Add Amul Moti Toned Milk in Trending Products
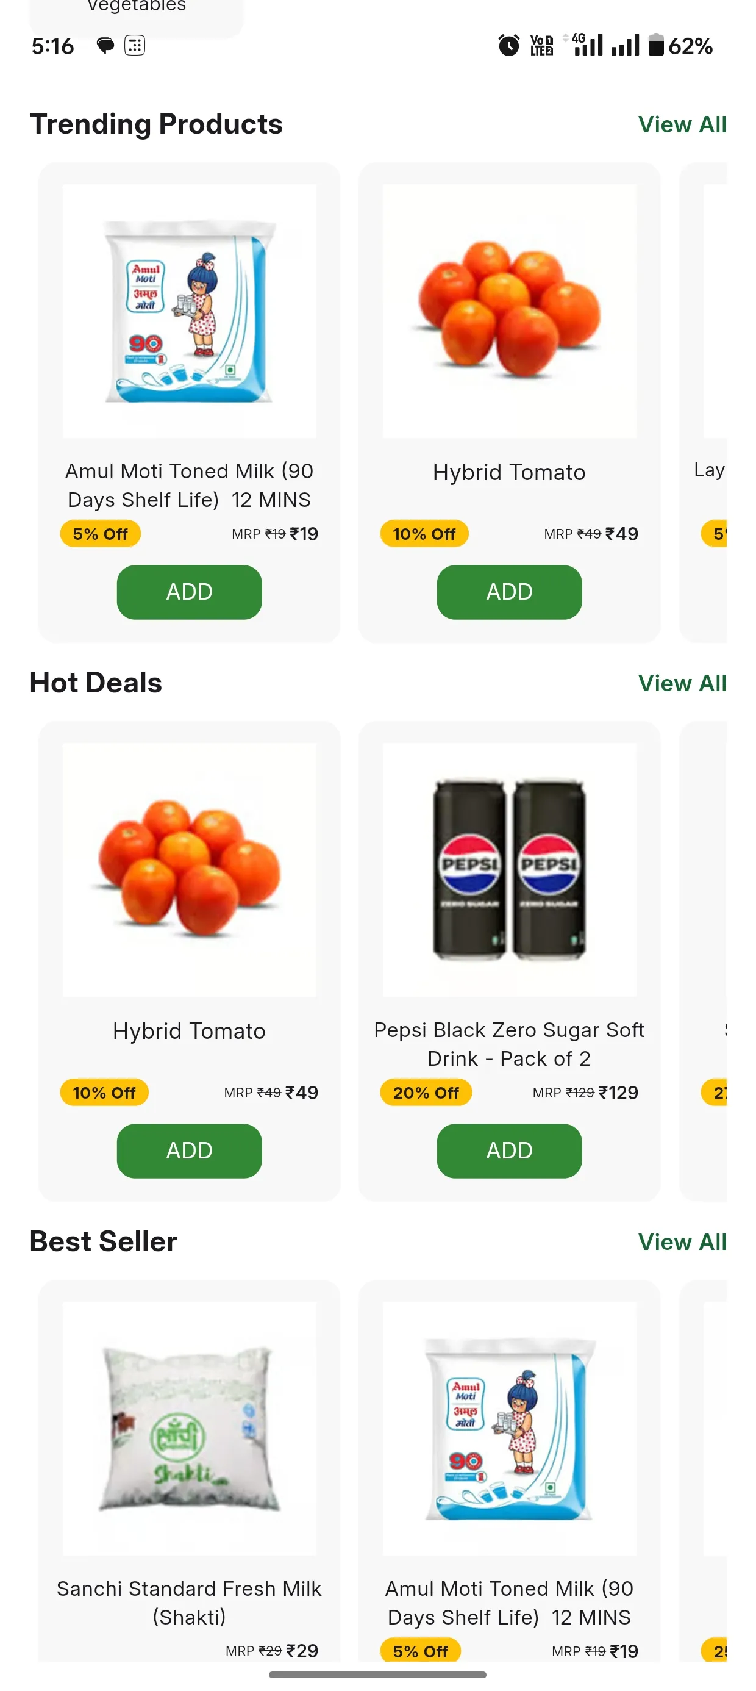Image resolution: width=756 pixels, height=1691 pixels. 189,592
